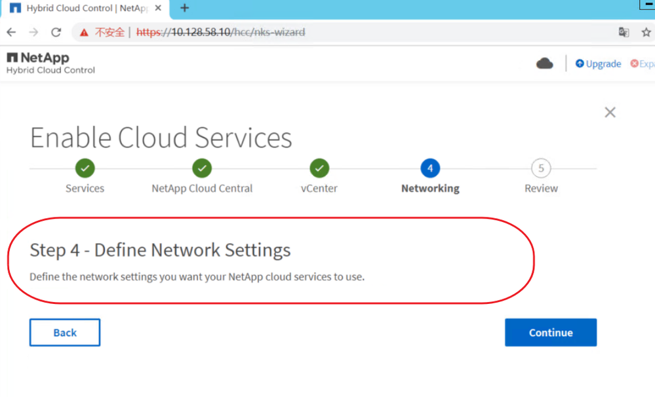Open a new browser tab
Image resolution: width=655 pixels, height=397 pixels.
click(x=185, y=9)
